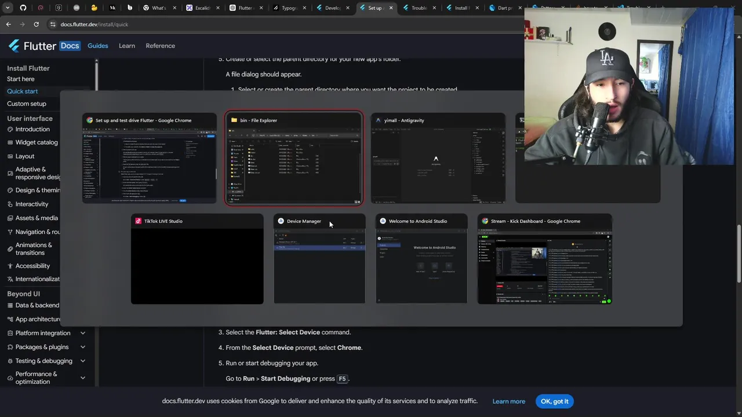
Task: Expand Platform integration section
Action: click(x=82, y=333)
